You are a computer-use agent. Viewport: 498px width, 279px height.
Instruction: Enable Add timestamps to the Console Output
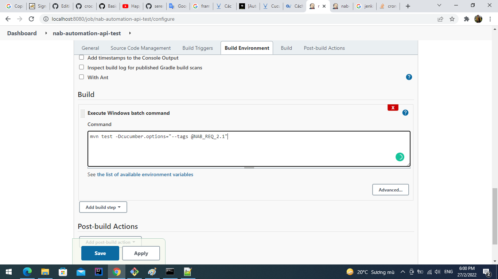(82, 57)
